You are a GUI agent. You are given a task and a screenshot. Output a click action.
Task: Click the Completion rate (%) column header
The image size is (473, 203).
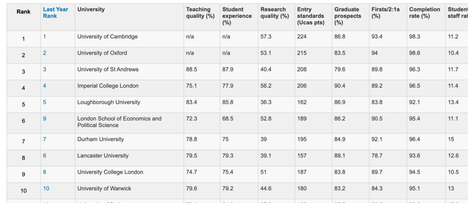424,13
